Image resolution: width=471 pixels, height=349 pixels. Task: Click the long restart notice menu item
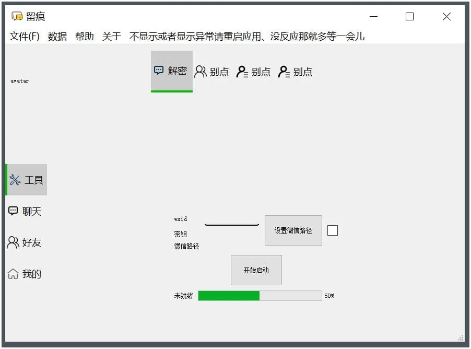coord(247,37)
